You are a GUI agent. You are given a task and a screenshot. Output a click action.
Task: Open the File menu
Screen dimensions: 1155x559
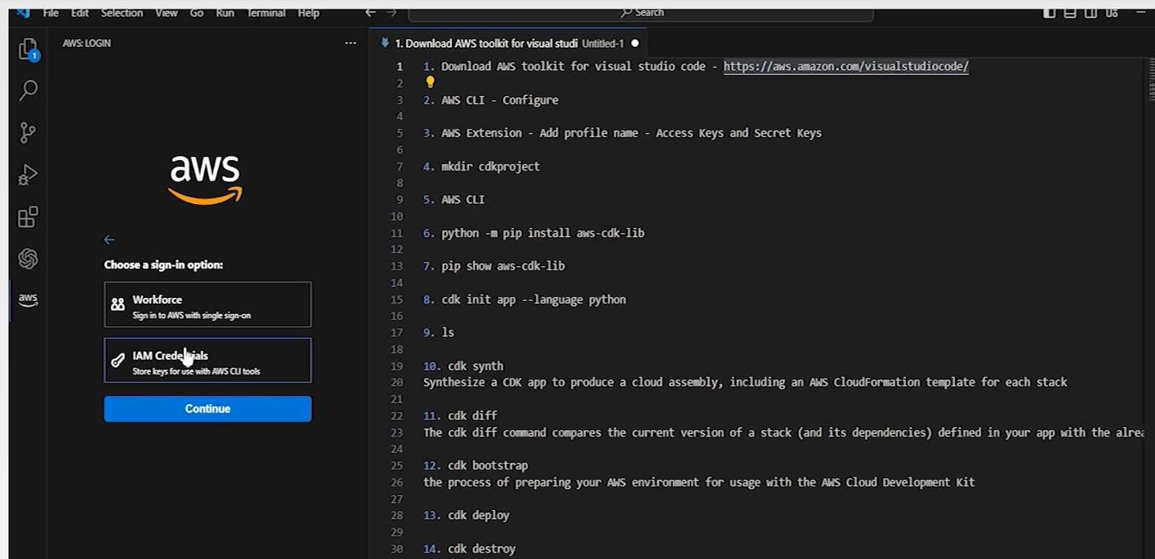51,13
